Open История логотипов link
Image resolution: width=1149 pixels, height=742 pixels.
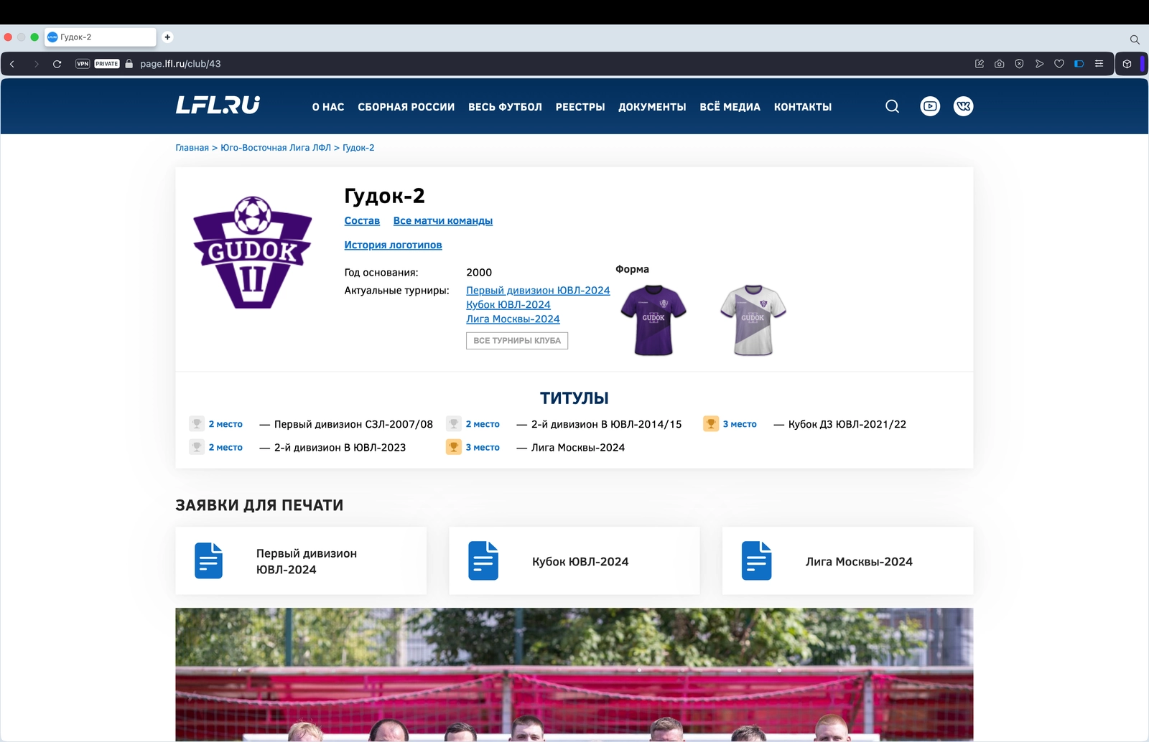coord(393,245)
